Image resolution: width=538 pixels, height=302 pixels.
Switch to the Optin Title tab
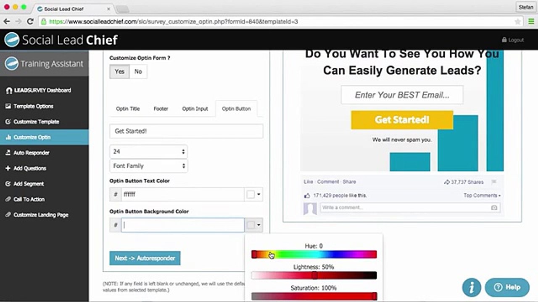[x=128, y=109]
